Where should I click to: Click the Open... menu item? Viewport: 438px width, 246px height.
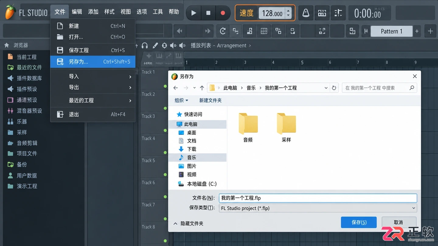[x=93, y=37]
